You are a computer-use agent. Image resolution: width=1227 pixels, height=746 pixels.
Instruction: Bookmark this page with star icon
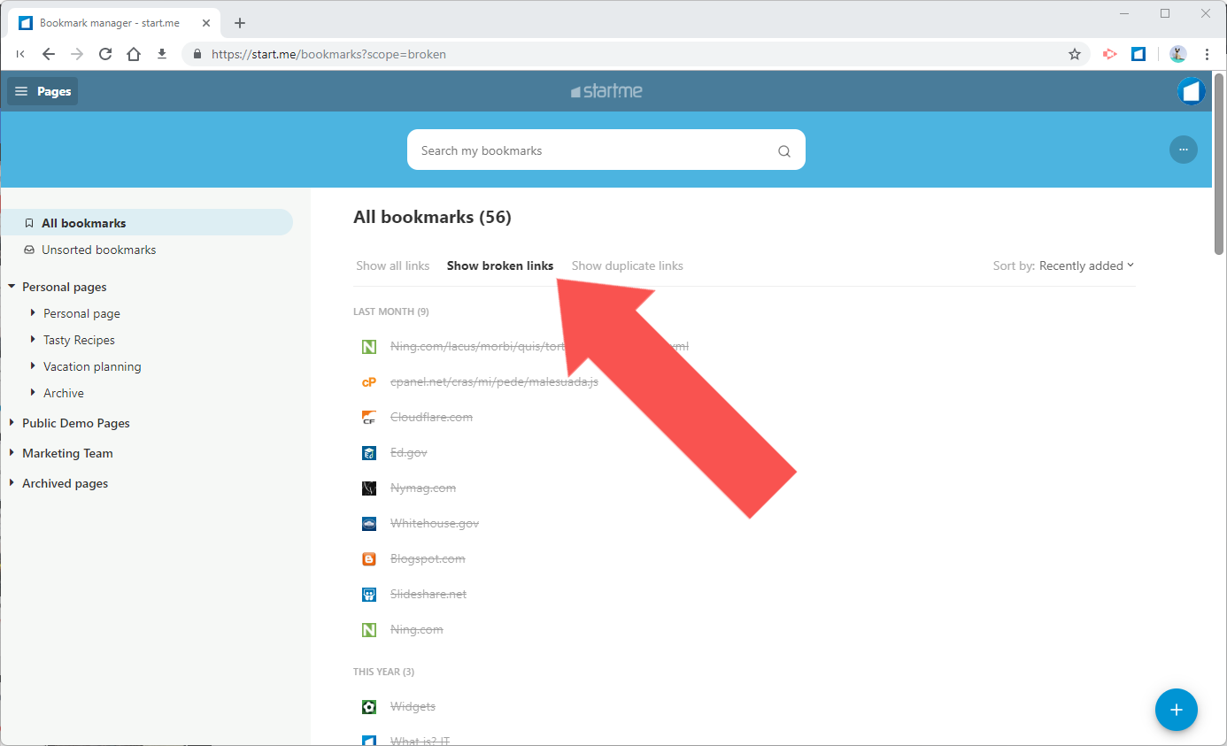[x=1075, y=54]
